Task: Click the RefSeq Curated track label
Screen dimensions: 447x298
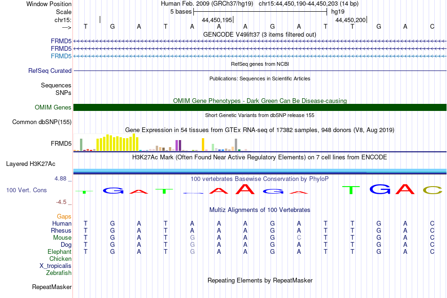Action: [50, 71]
